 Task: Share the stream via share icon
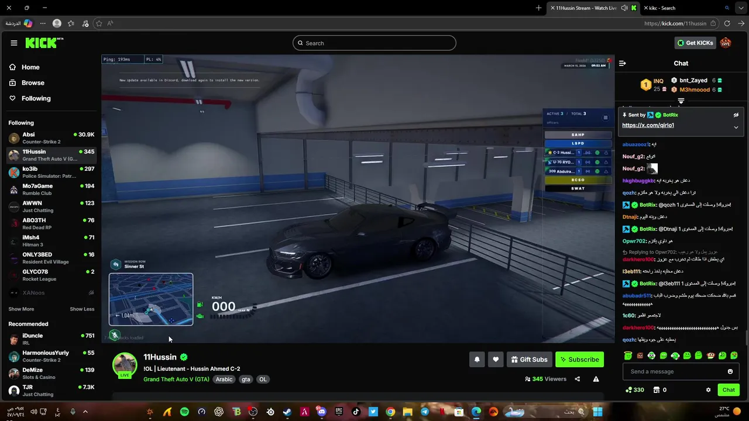[x=578, y=379]
